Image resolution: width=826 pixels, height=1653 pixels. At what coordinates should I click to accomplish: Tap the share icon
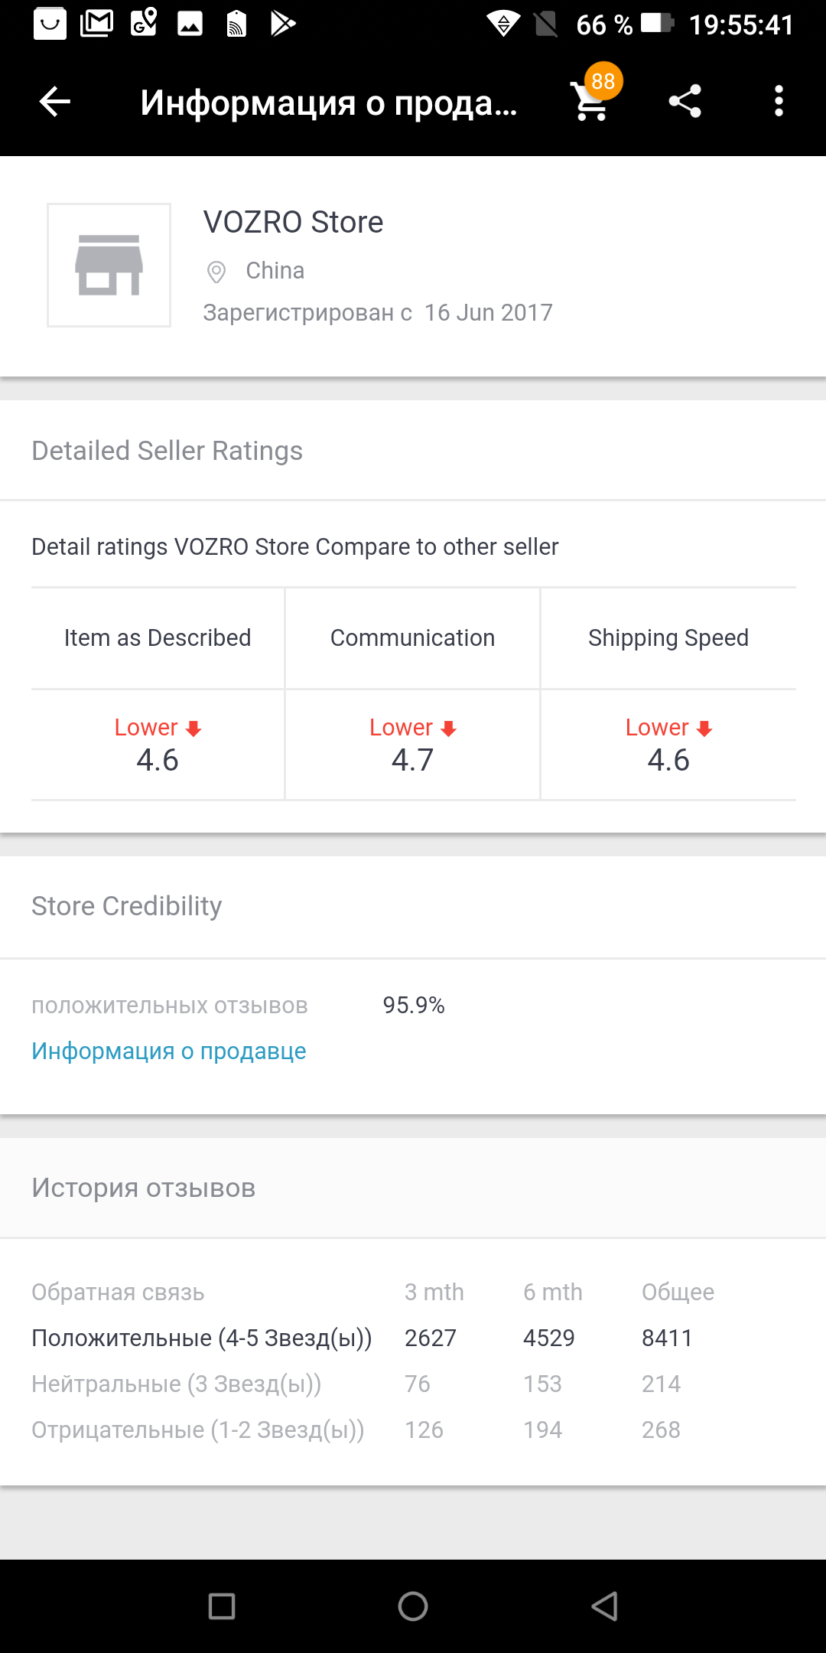[685, 101]
